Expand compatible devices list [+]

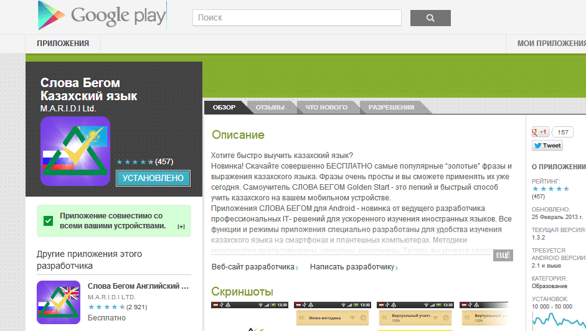(181, 226)
